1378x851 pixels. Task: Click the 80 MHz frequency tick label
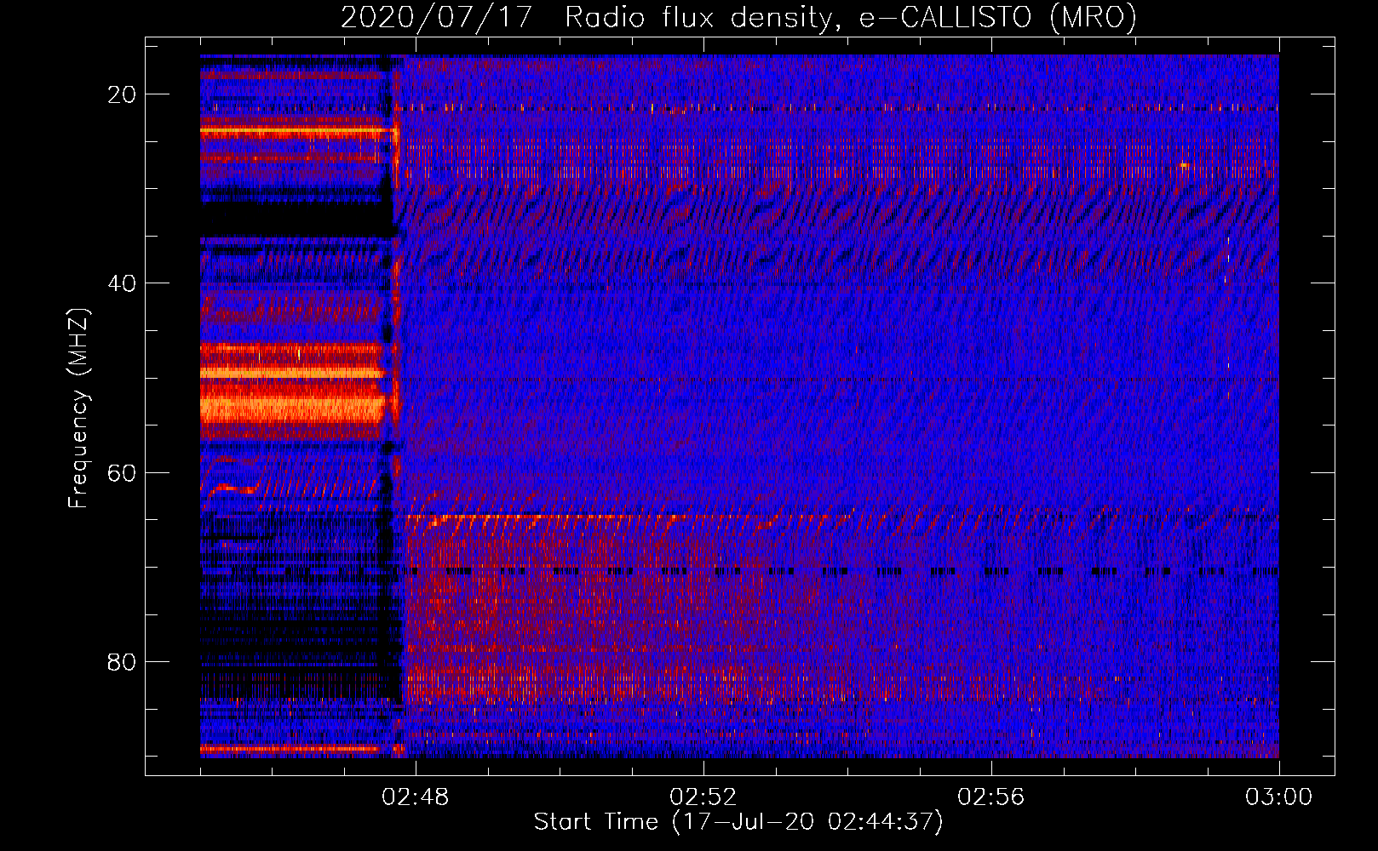[123, 661]
